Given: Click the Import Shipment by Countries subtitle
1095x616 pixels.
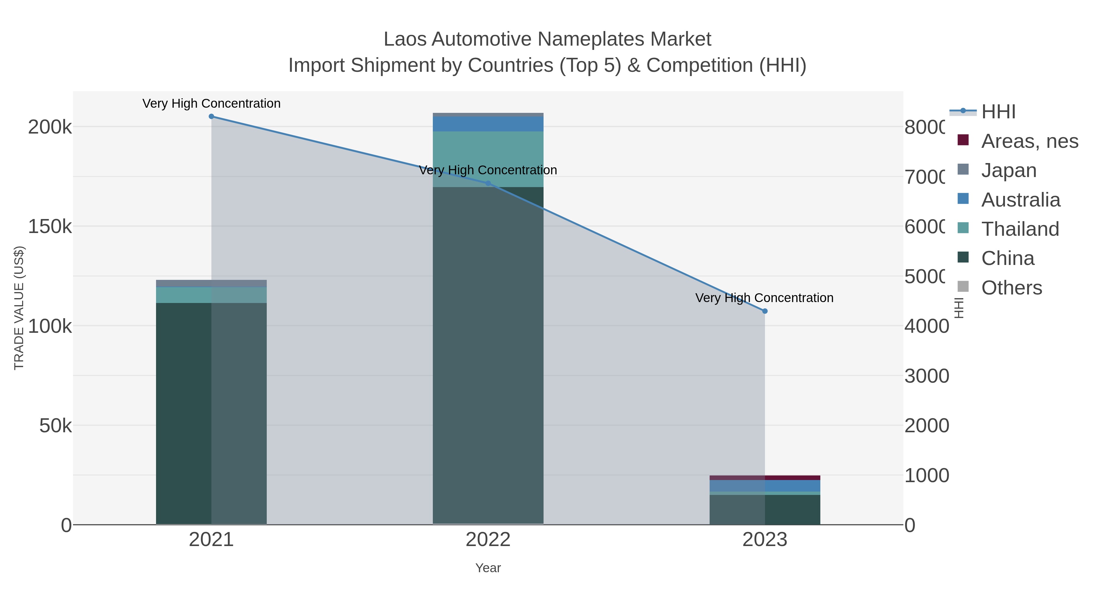Looking at the screenshot, I should (x=547, y=65).
